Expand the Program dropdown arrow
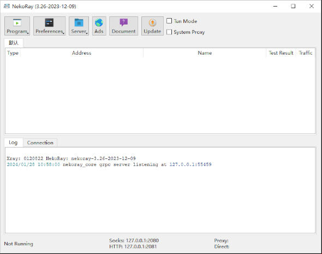The height and width of the screenshot is (254, 322). pyautogui.click(x=28, y=33)
